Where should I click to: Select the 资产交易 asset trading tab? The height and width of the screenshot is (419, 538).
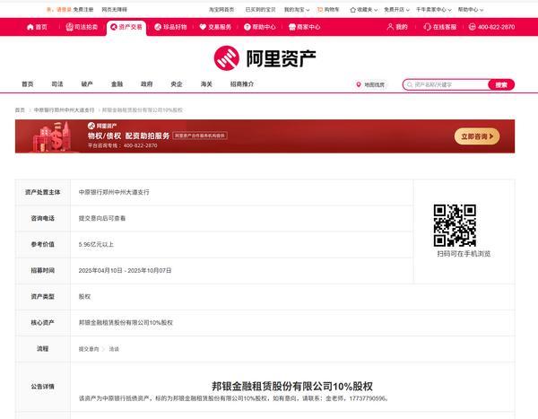tap(126, 27)
